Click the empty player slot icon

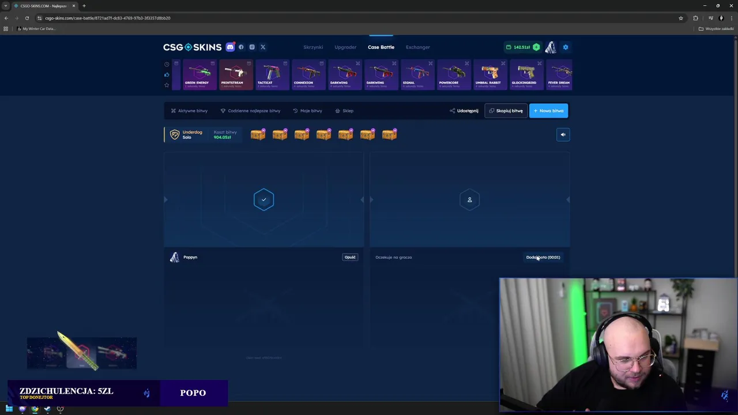[469, 200]
